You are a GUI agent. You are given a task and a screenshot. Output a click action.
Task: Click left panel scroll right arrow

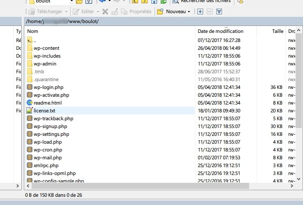18,186
